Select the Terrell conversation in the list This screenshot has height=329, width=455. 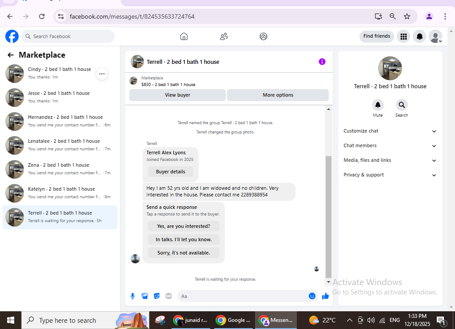60,217
